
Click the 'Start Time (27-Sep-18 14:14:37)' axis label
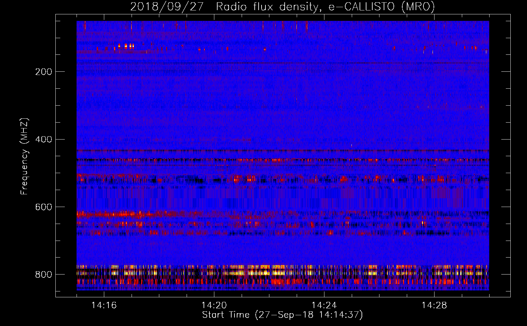[x=282, y=315]
